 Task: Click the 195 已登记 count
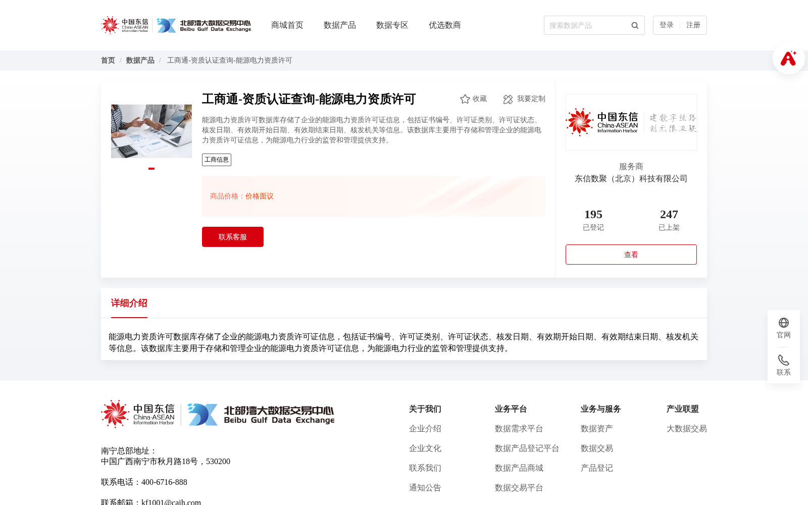pos(593,220)
